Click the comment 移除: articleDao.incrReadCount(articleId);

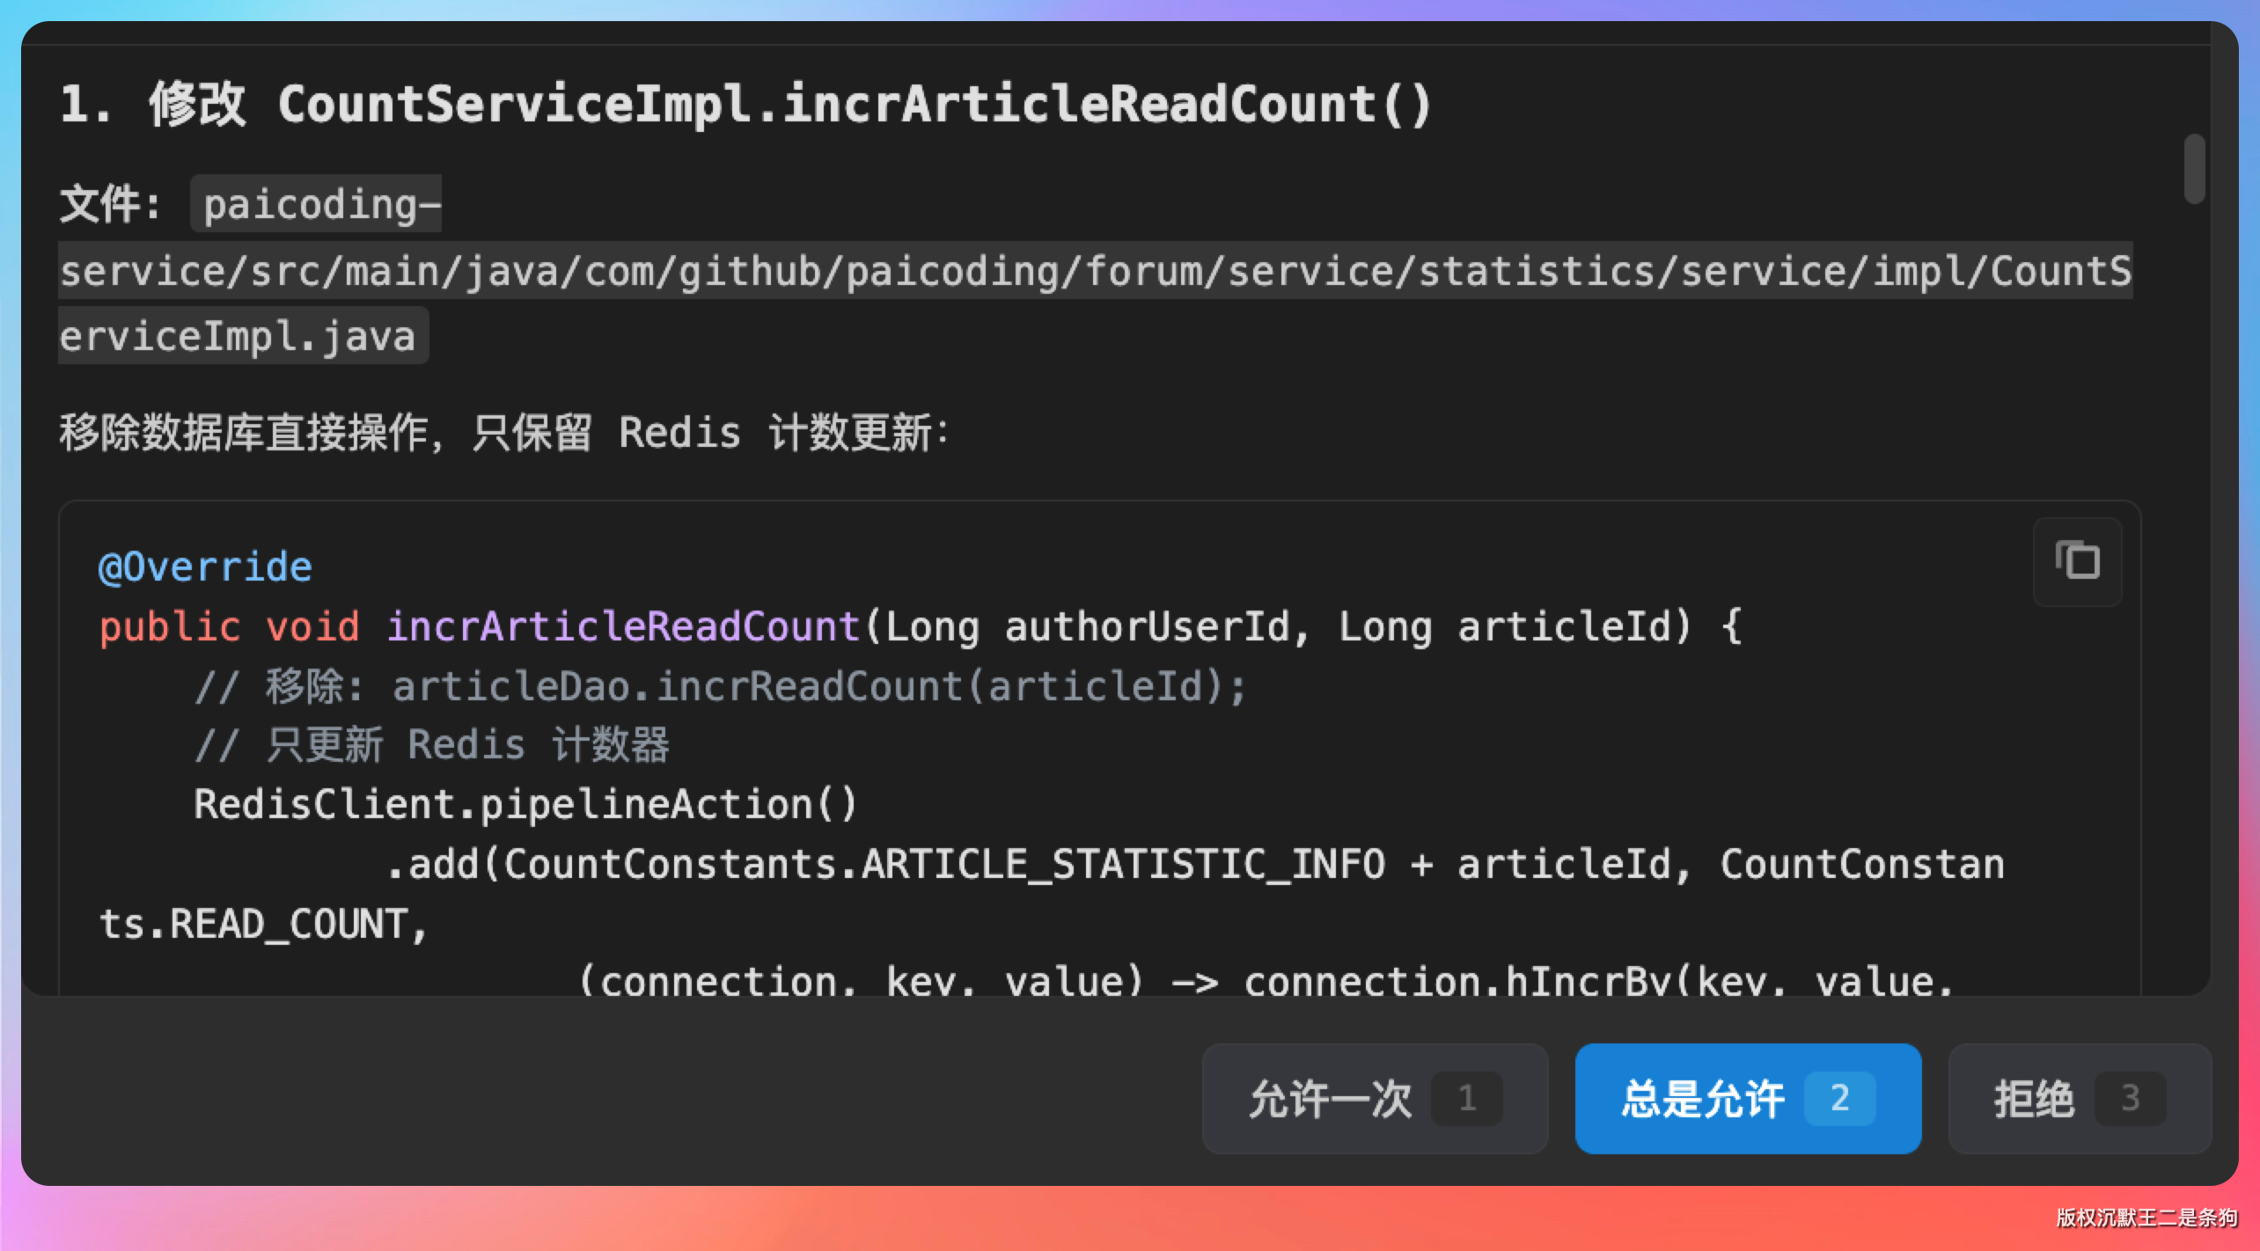(720, 687)
